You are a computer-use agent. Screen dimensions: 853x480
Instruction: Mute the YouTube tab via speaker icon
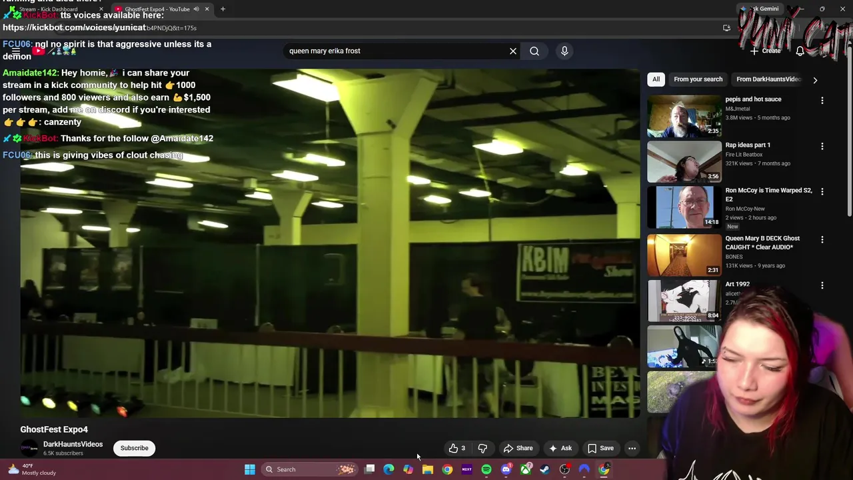196,9
